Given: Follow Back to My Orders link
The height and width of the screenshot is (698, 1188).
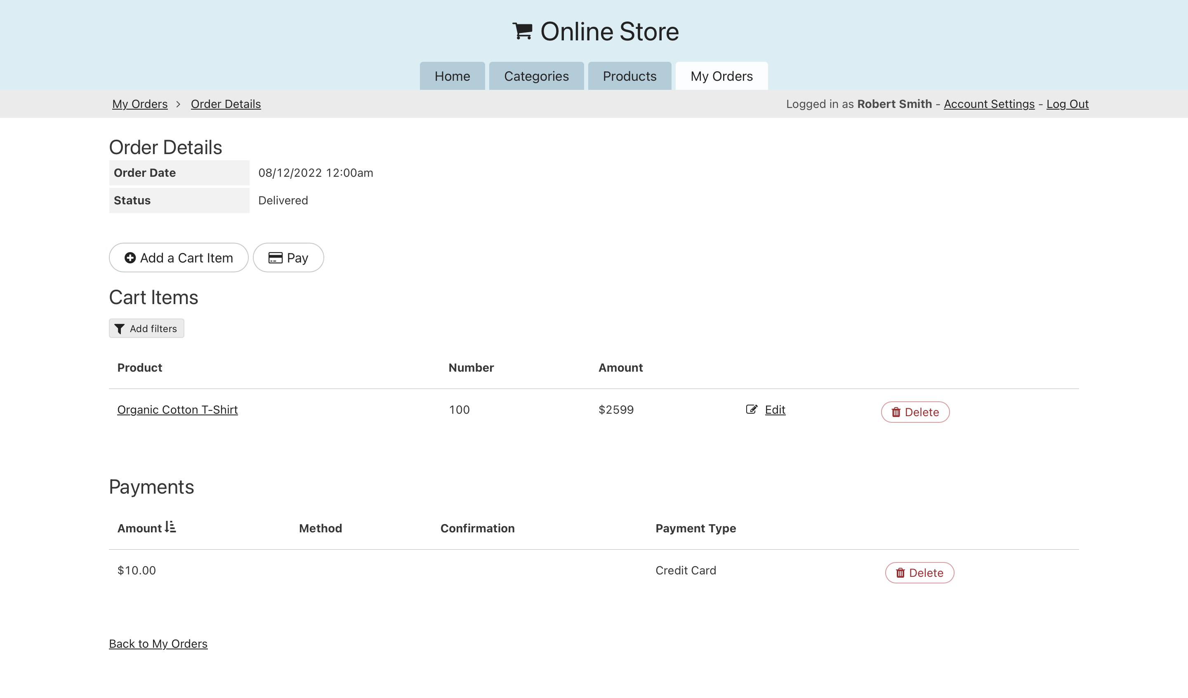Looking at the screenshot, I should coord(158,644).
